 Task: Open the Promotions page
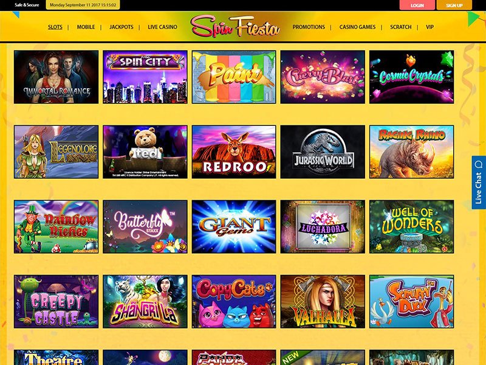(309, 27)
